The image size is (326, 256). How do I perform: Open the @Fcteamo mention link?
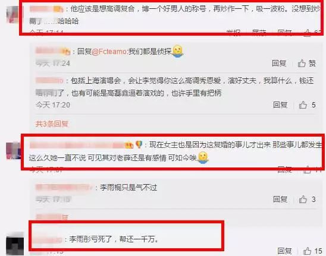pyautogui.click(x=109, y=51)
